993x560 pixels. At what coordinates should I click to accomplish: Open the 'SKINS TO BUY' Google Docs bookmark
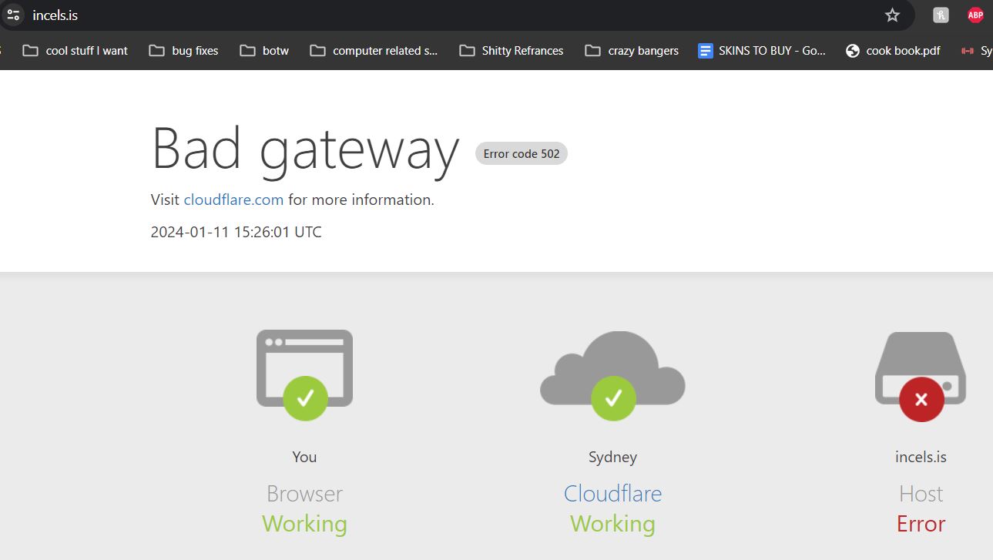[762, 51]
